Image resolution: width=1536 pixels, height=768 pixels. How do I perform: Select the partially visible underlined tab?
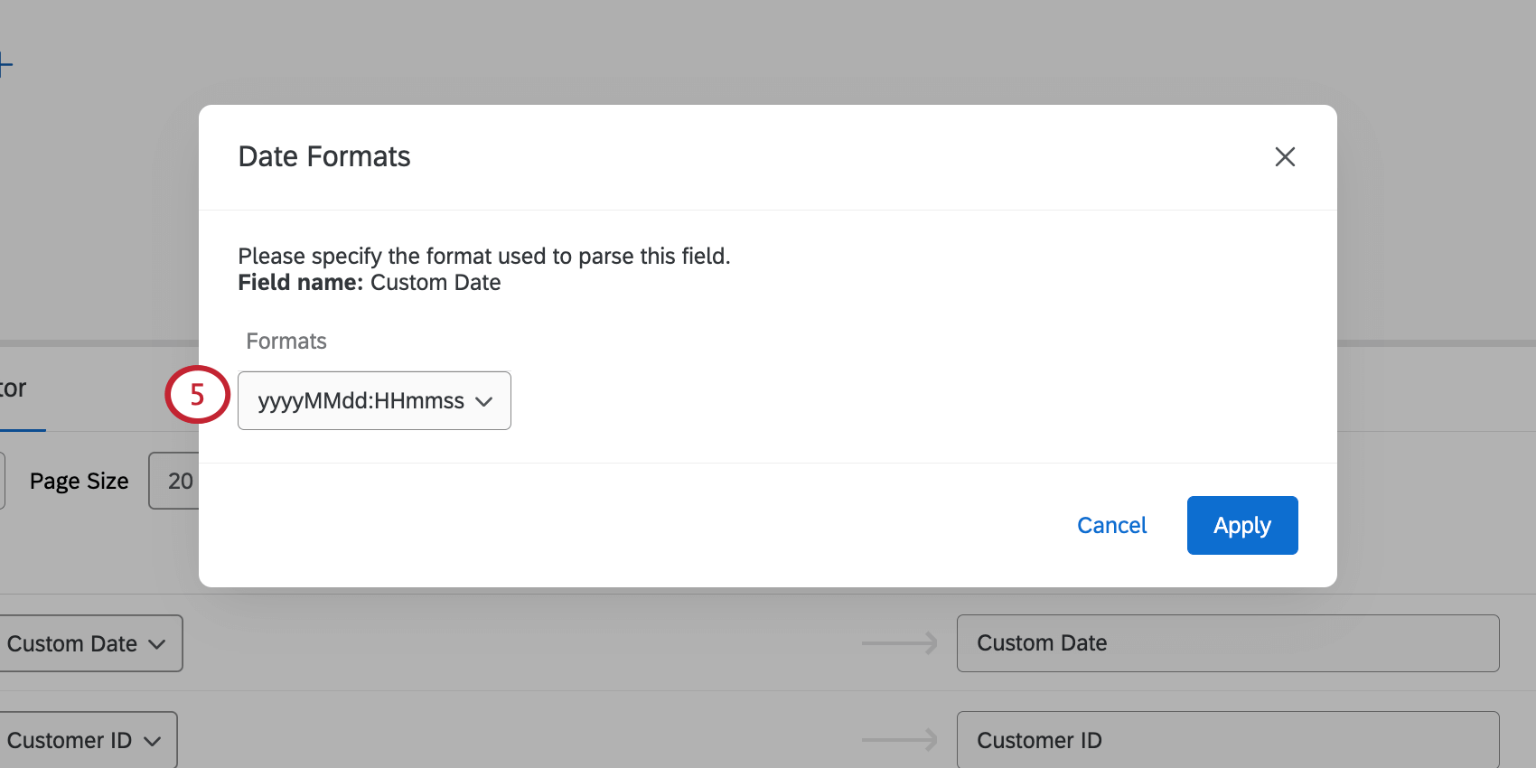point(14,389)
